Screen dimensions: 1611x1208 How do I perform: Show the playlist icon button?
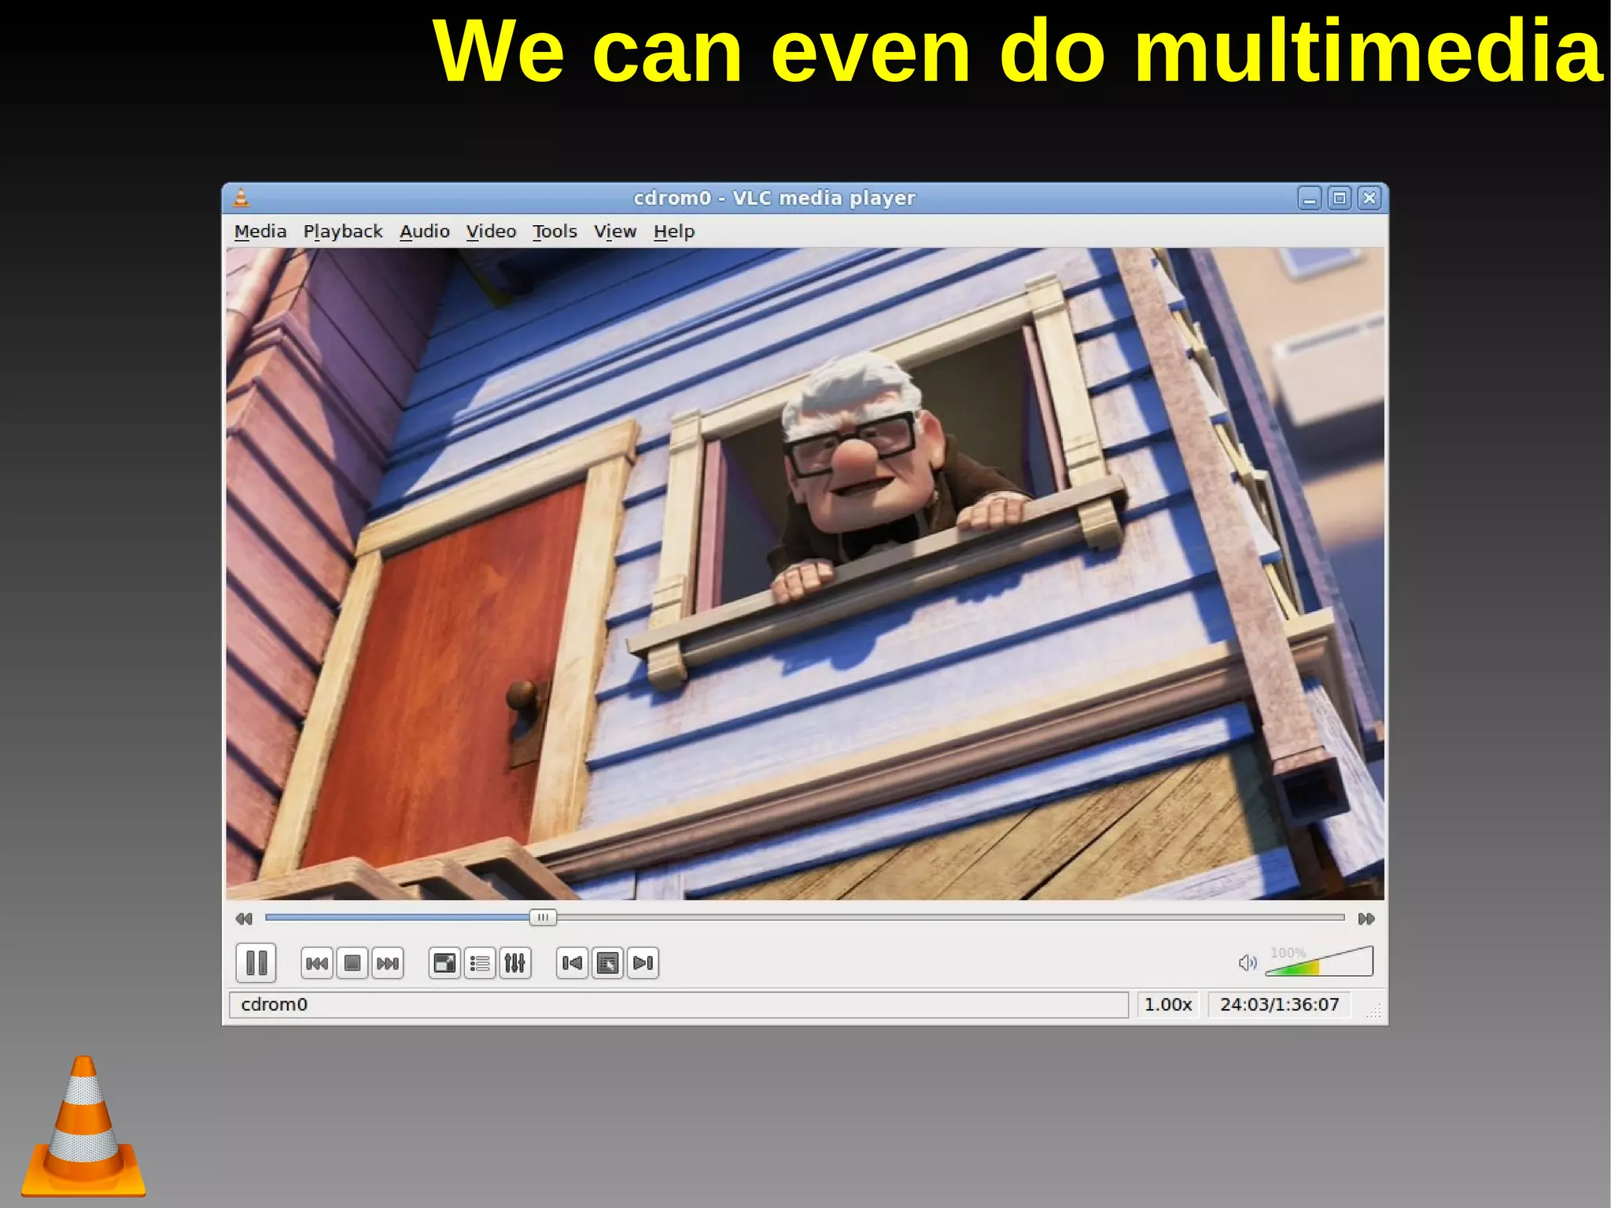tap(480, 963)
